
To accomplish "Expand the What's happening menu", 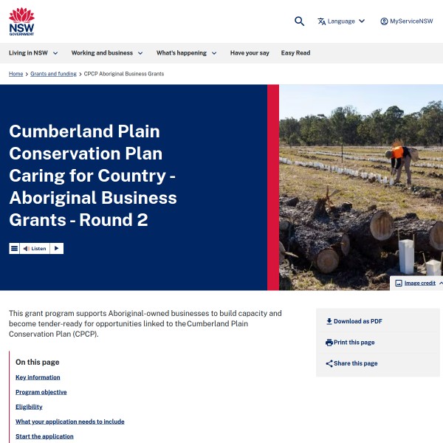I will click(186, 53).
